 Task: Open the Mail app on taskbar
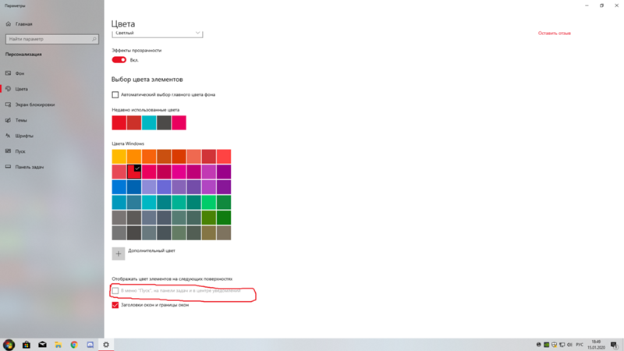(x=42, y=345)
